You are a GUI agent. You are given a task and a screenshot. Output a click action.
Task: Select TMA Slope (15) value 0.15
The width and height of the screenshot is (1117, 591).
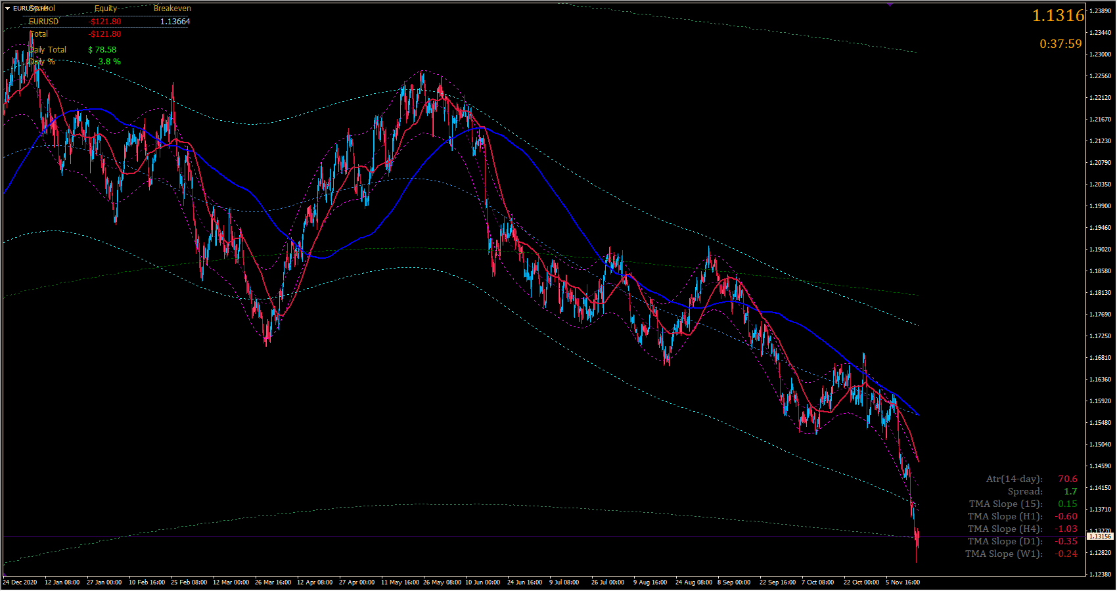(x=1068, y=504)
